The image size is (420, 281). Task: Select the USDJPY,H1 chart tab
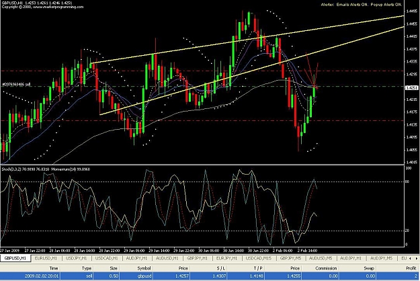point(77,258)
